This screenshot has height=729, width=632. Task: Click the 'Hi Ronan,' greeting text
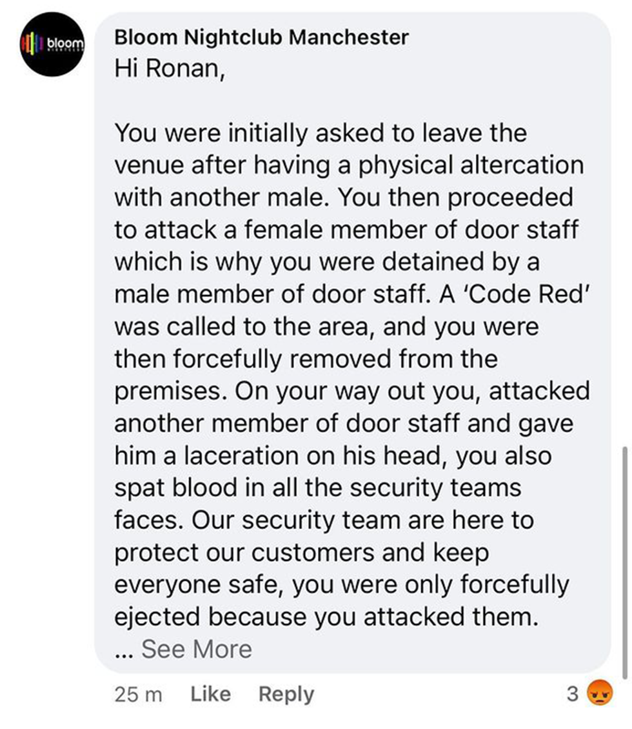coord(170,69)
